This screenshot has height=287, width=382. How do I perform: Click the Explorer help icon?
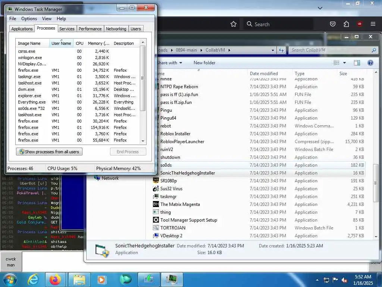[370, 63]
